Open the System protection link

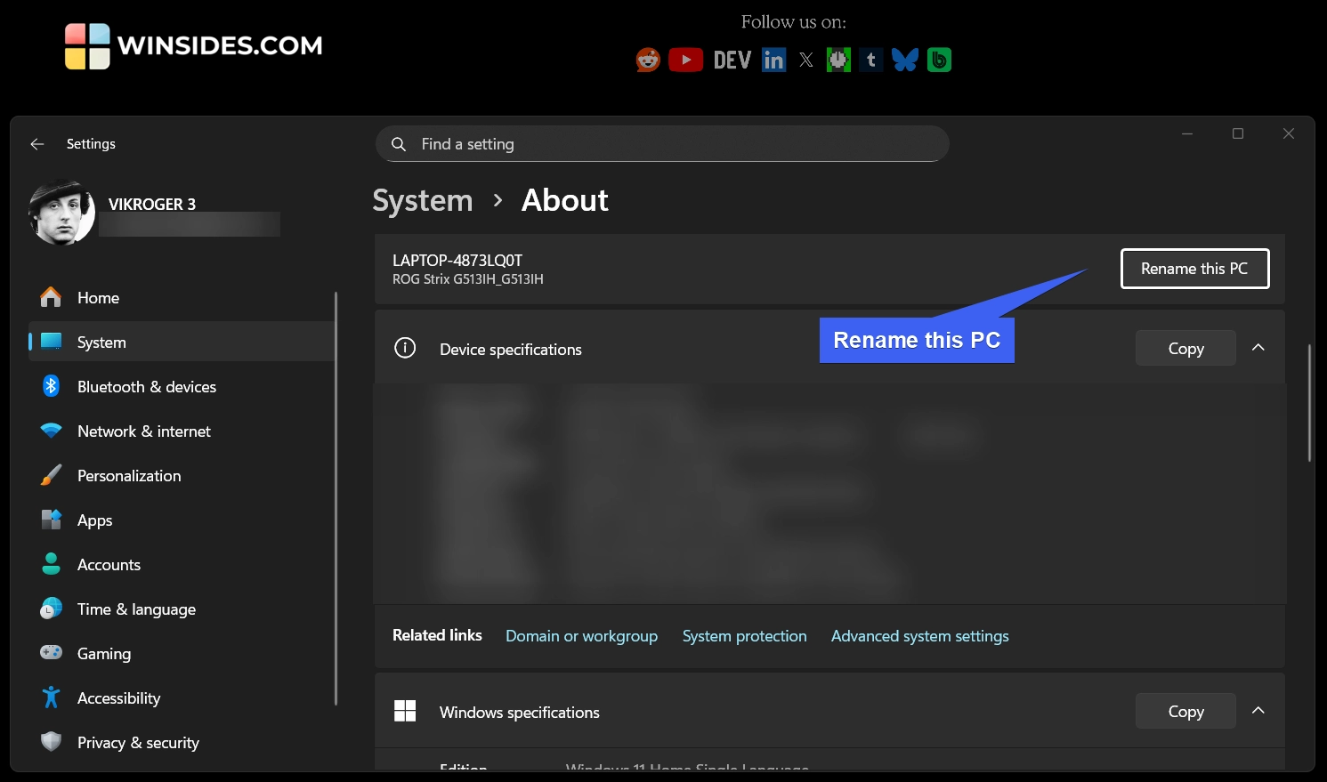744,635
